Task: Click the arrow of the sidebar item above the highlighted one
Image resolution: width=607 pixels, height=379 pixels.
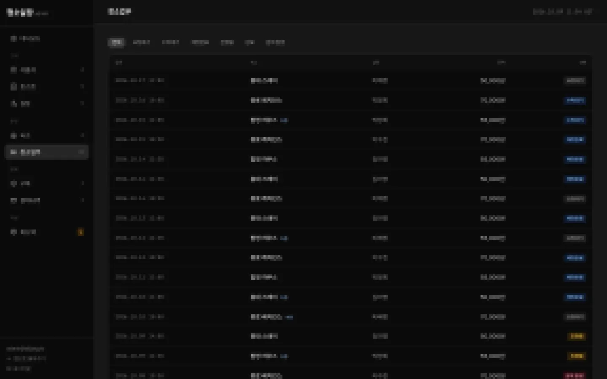Action: [x=83, y=135]
